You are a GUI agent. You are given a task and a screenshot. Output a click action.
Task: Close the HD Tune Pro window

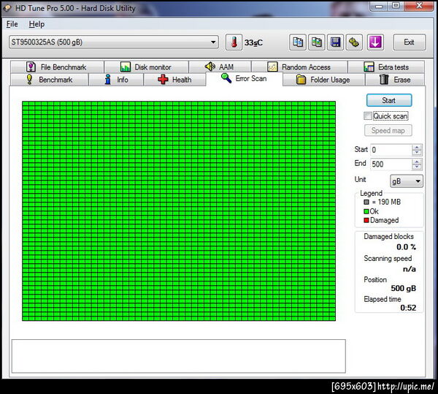coord(419,6)
